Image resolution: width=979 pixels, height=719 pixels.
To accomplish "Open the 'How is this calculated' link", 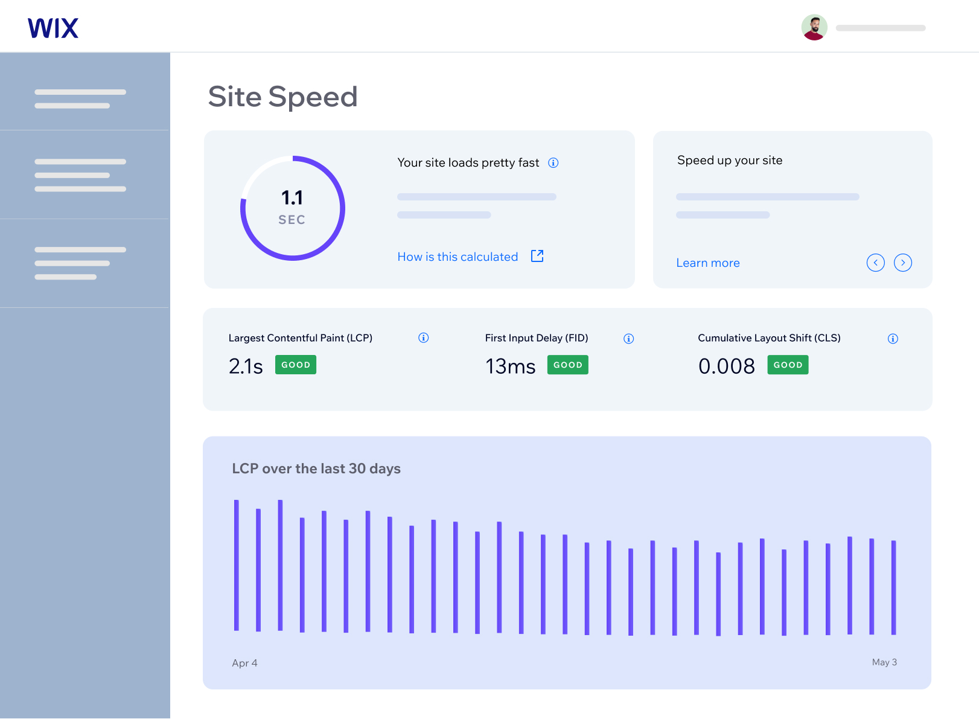I will click(x=458, y=256).
